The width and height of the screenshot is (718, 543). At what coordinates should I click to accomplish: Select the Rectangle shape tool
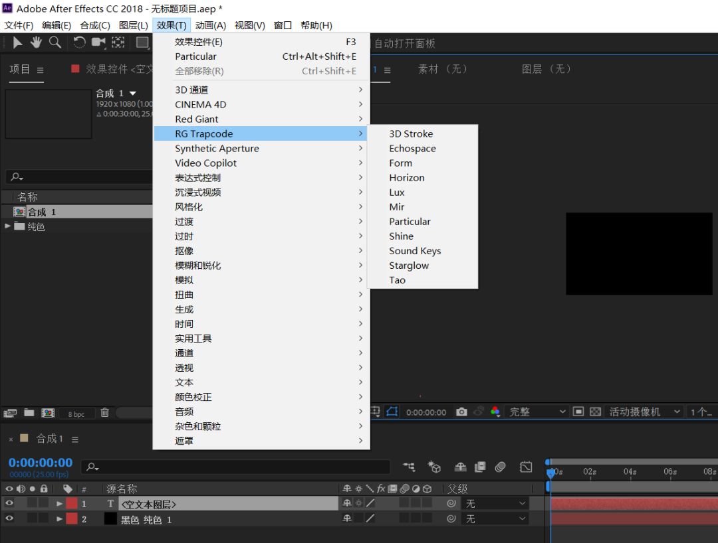pyautogui.click(x=142, y=42)
